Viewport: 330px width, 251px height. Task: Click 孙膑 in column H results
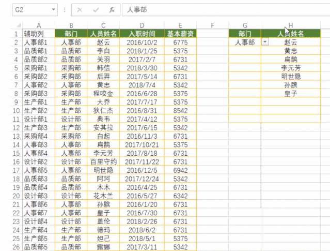(x=291, y=85)
